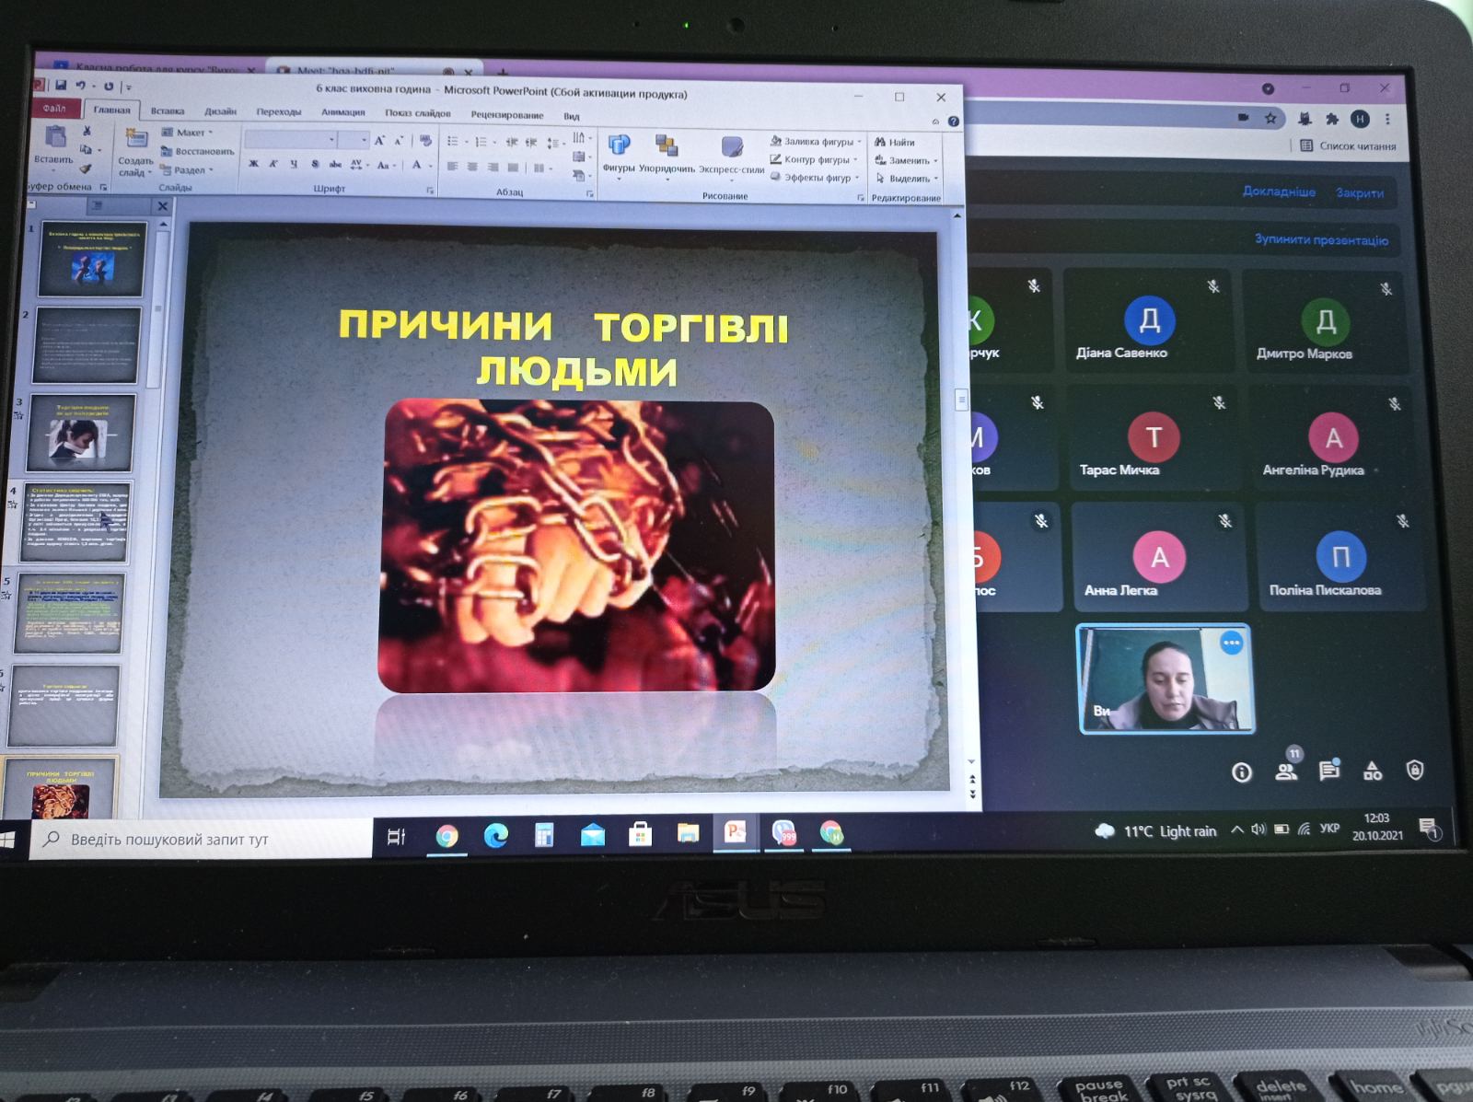Toggle align text left

pos(452,167)
